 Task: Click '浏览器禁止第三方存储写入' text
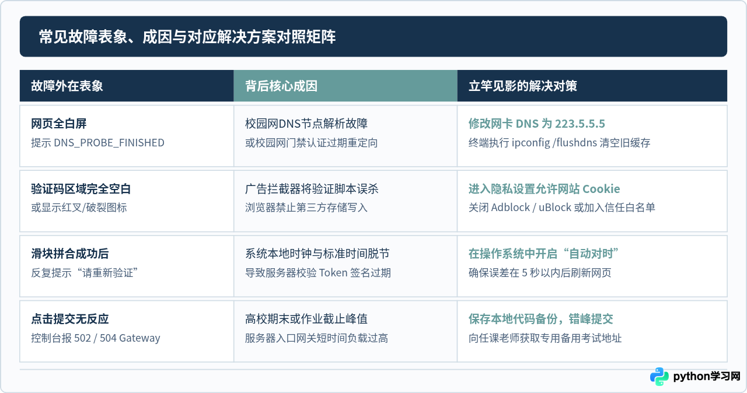[306, 208]
